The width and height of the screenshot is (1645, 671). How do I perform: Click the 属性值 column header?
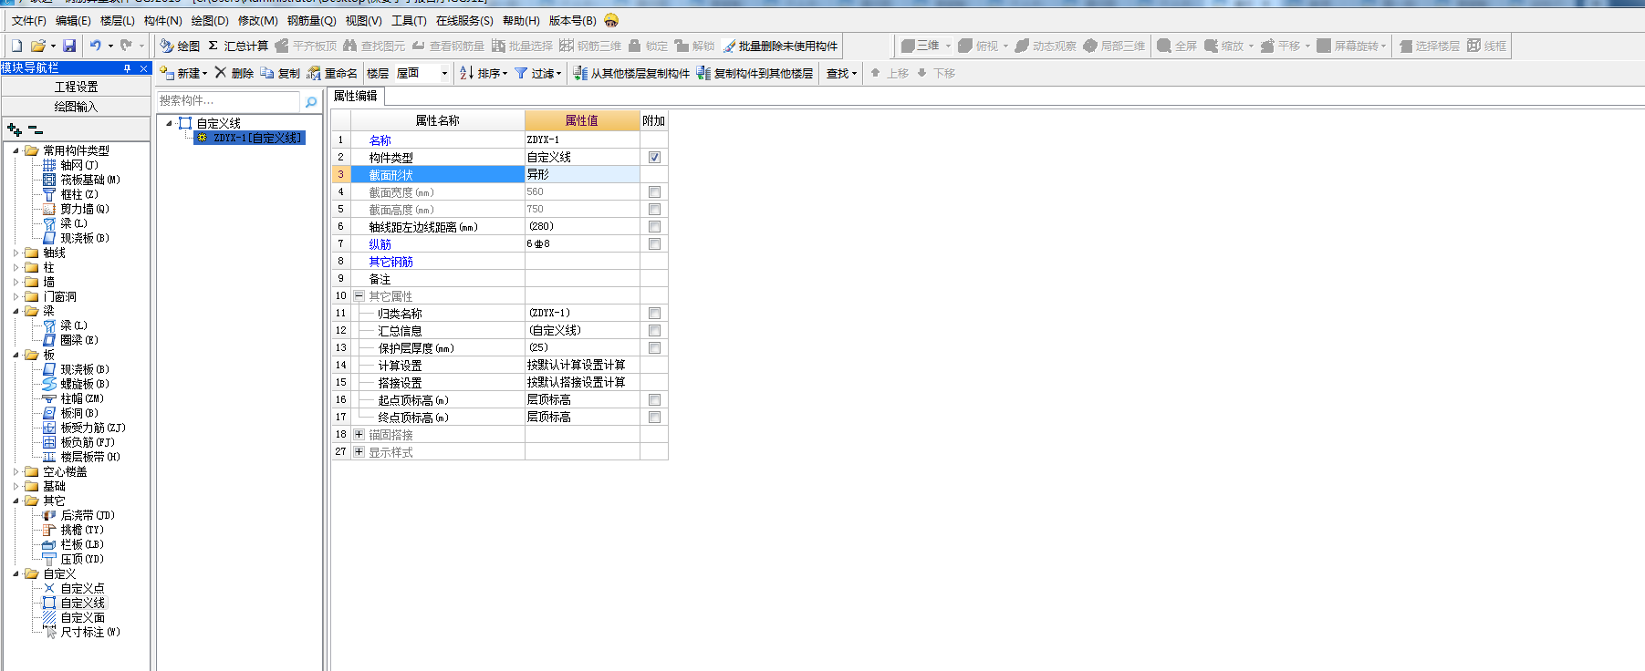pos(582,120)
